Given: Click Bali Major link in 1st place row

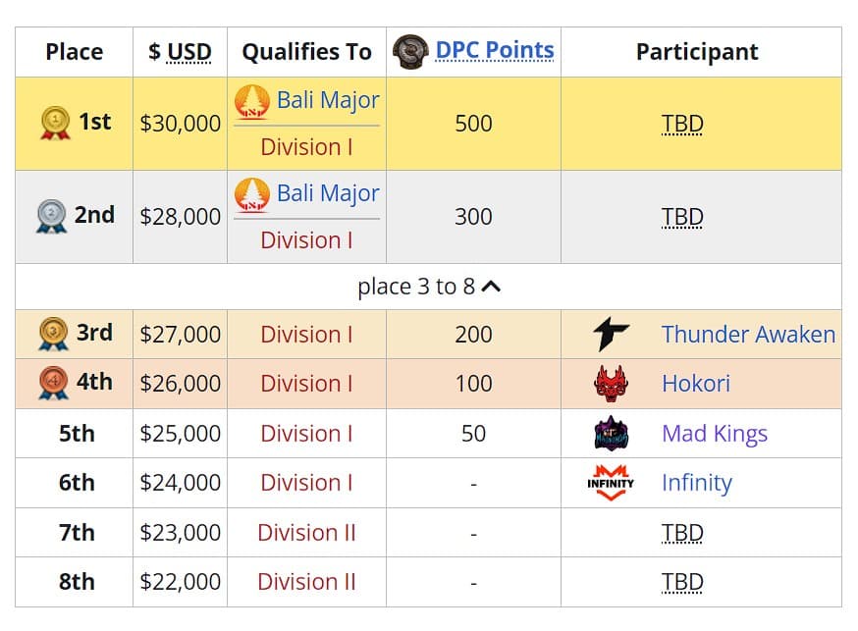Looking at the screenshot, I should (x=328, y=100).
